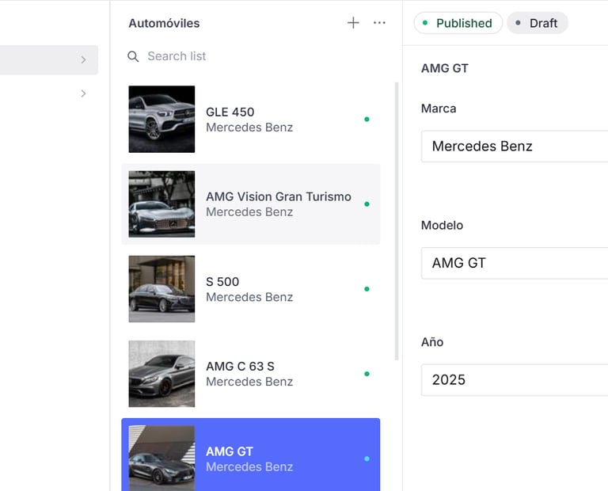Click the AMG C 63 S status dot
The image size is (608, 491).
pyautogui.click(x=367, y=374)
